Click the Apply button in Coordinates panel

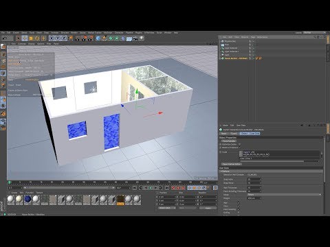(x=208, y=208)
